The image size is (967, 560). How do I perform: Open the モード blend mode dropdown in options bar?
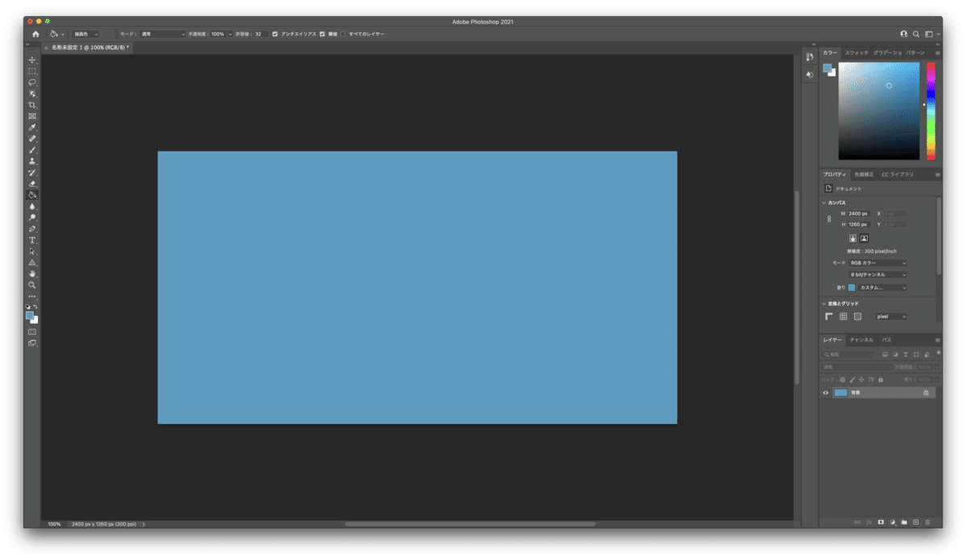163,35
